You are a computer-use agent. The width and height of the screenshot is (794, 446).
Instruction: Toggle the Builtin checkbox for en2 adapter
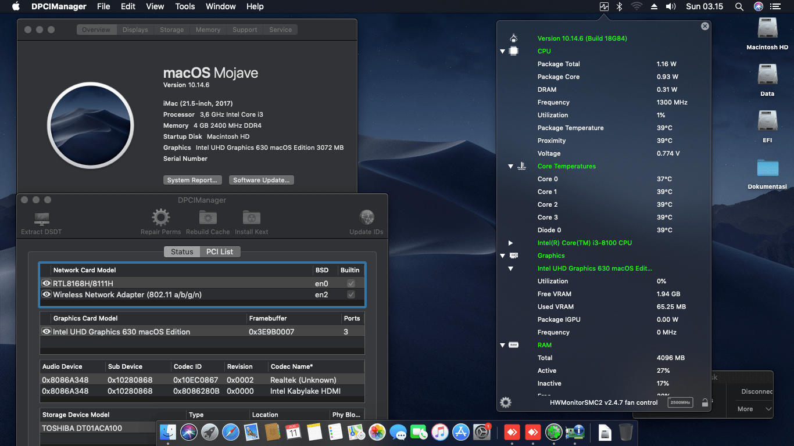[351, 294]
